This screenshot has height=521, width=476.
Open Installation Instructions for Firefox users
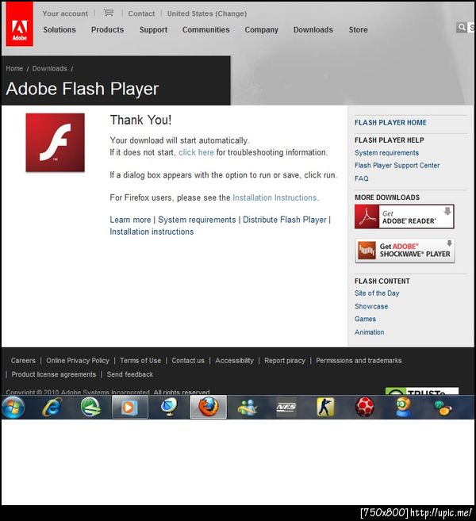274,197
